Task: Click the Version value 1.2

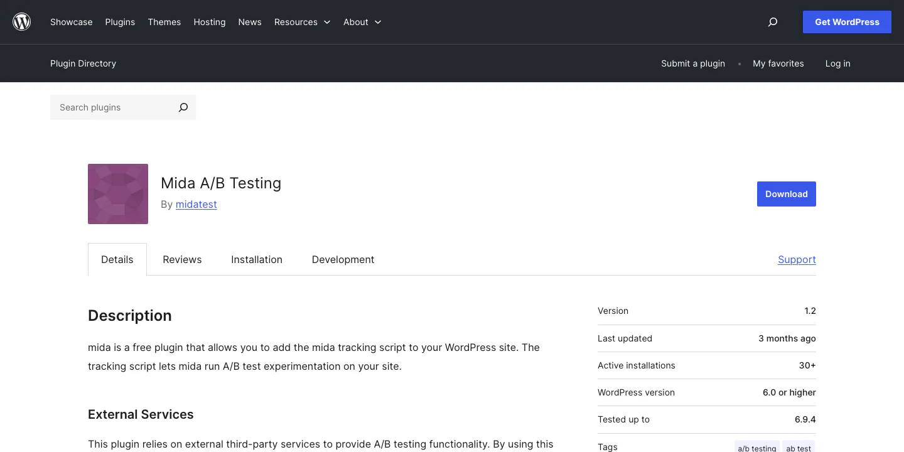Action: click(810, 311)
